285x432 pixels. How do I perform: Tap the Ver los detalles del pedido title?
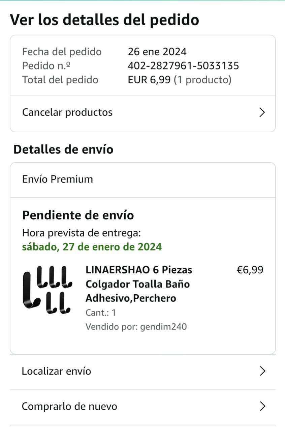point(104,20)
